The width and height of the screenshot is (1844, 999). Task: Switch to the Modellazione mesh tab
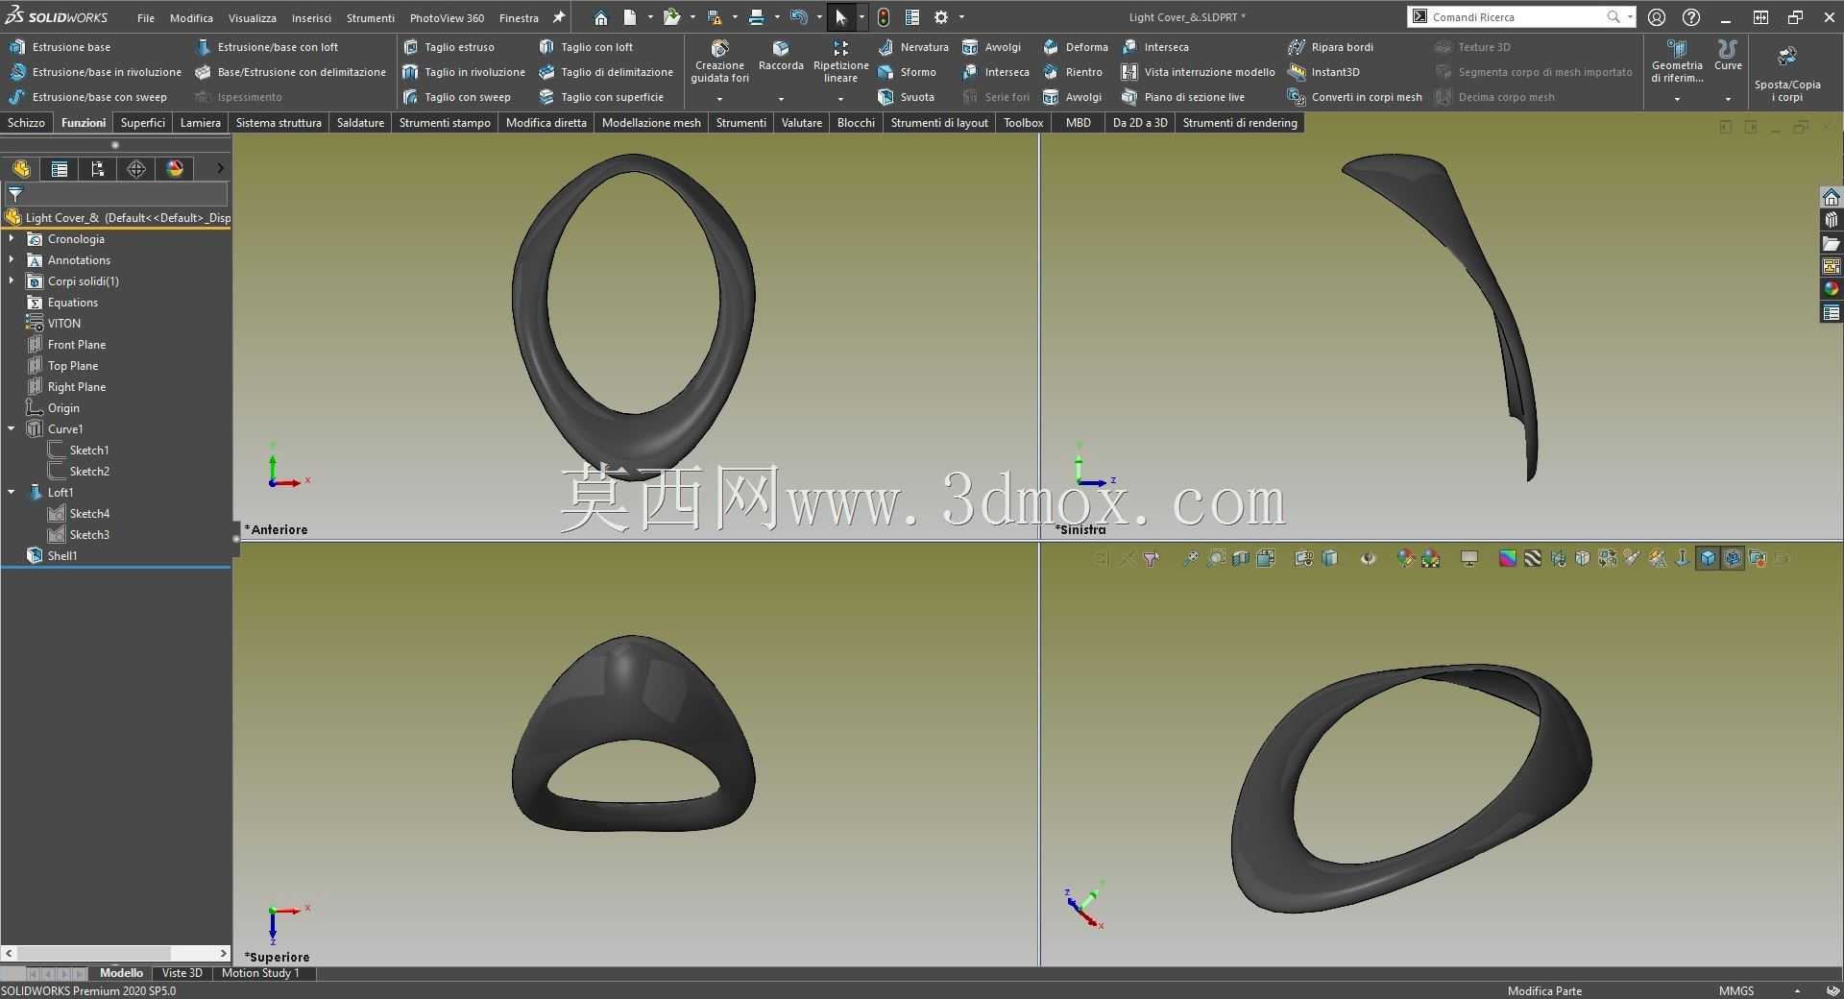click(x=651, y=122)
